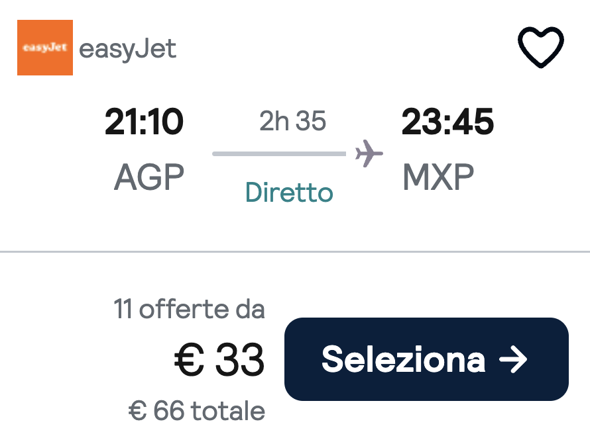This screenshot has width=590, height=438.
Task: Click the euro symbol before 33
Action: pos(189,359)
